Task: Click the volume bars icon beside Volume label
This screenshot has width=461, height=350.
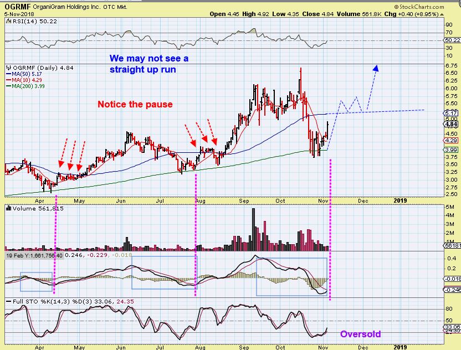Action: click(x=8, y=208)
